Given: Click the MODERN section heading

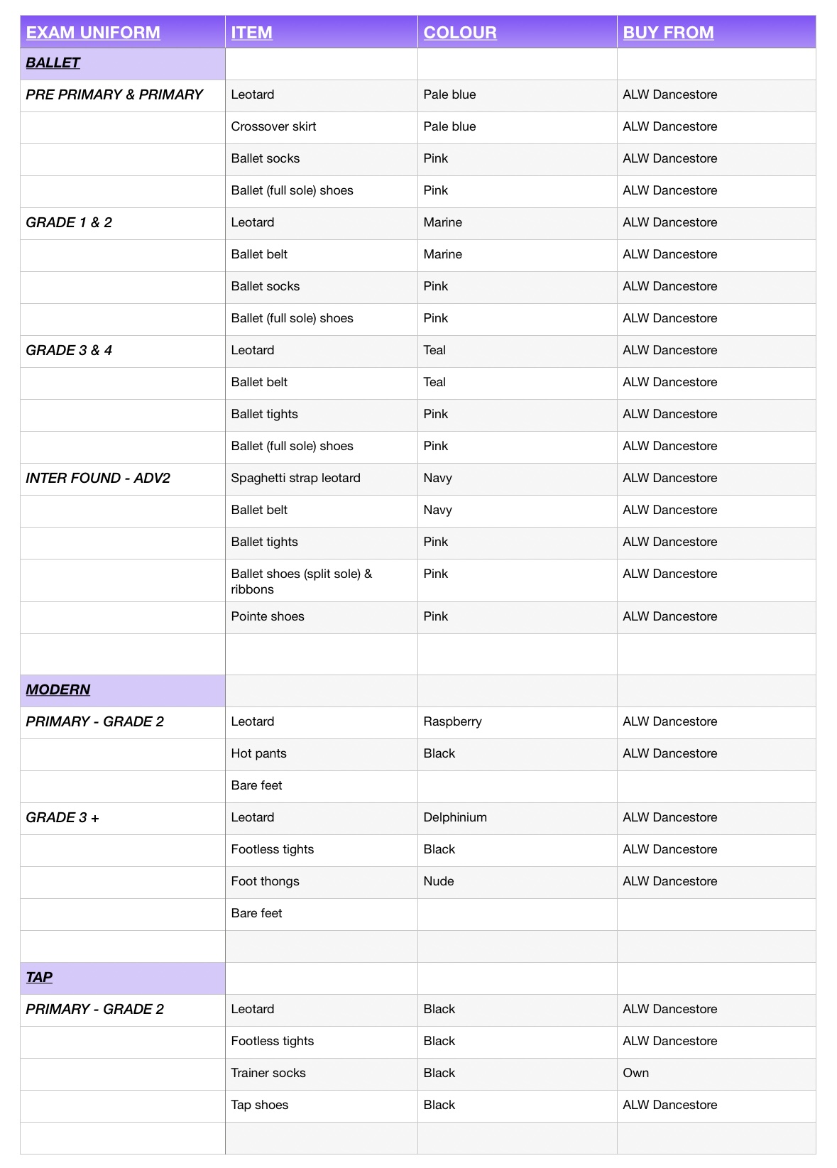Looking at the screenshot, I should tap(123, 691).
